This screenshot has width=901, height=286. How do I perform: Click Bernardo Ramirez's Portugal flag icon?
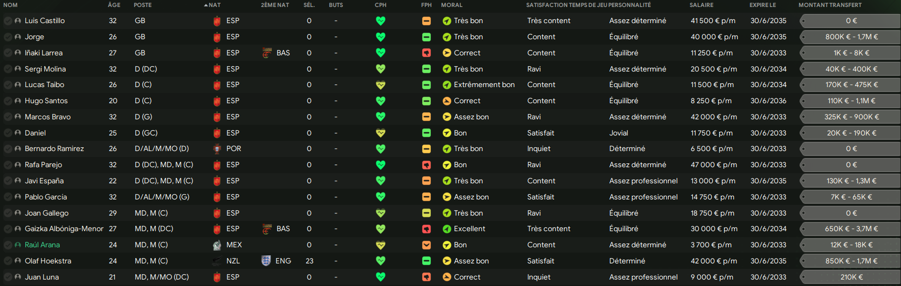coord(217,149)
